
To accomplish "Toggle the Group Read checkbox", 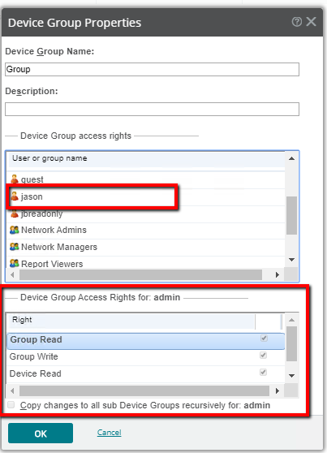I will pyautogui.click(x=264, y=339).
